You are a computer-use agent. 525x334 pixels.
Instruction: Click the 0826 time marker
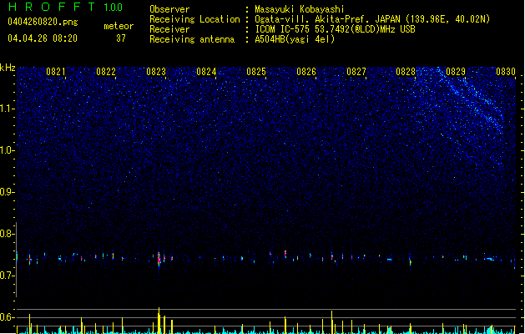(x=306, y=72)
